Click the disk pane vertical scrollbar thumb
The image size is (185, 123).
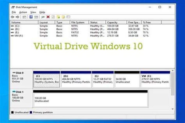173,84
